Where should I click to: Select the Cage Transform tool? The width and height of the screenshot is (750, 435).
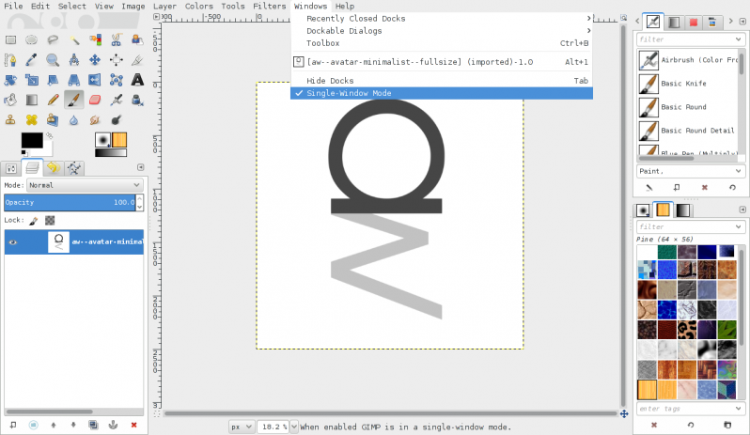(117, 80)
